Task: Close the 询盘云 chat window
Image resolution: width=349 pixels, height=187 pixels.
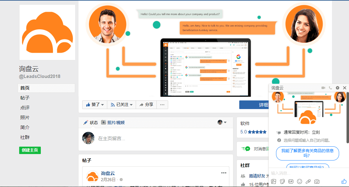Action: [x=345, y=88]
